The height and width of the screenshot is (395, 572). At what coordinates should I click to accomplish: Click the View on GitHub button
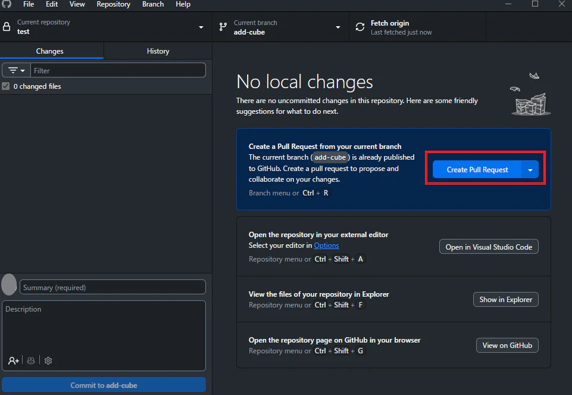(x=507, y=346)
